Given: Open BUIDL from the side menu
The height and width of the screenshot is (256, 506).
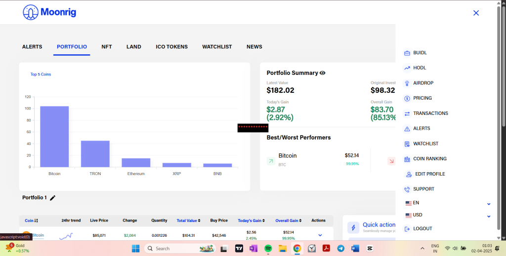Looking at the screenshot, I should coord(420,53).
